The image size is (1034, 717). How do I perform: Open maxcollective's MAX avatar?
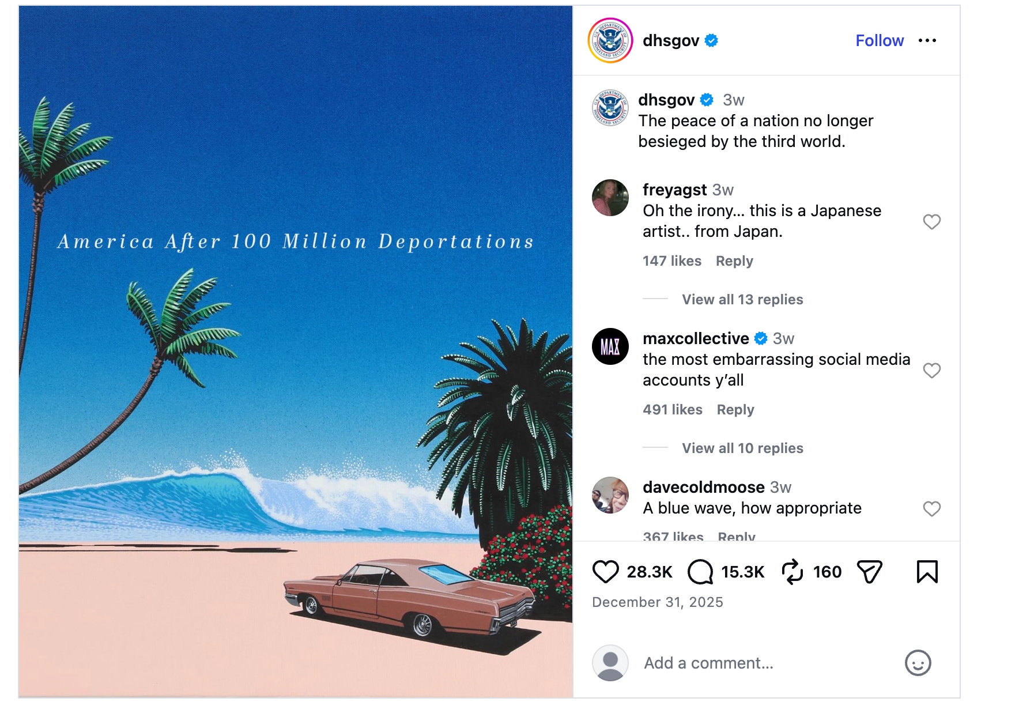click(610, 346)
